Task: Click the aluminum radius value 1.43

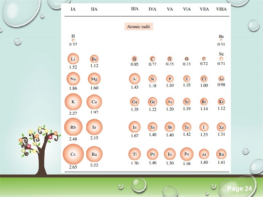Action: click(x=134, y=87)
